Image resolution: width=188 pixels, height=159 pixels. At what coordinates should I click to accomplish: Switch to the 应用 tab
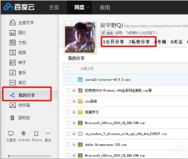point(105,7)
